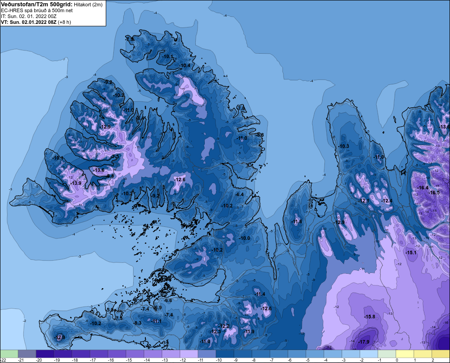Click the light green legend swatch right of -22

9,354
